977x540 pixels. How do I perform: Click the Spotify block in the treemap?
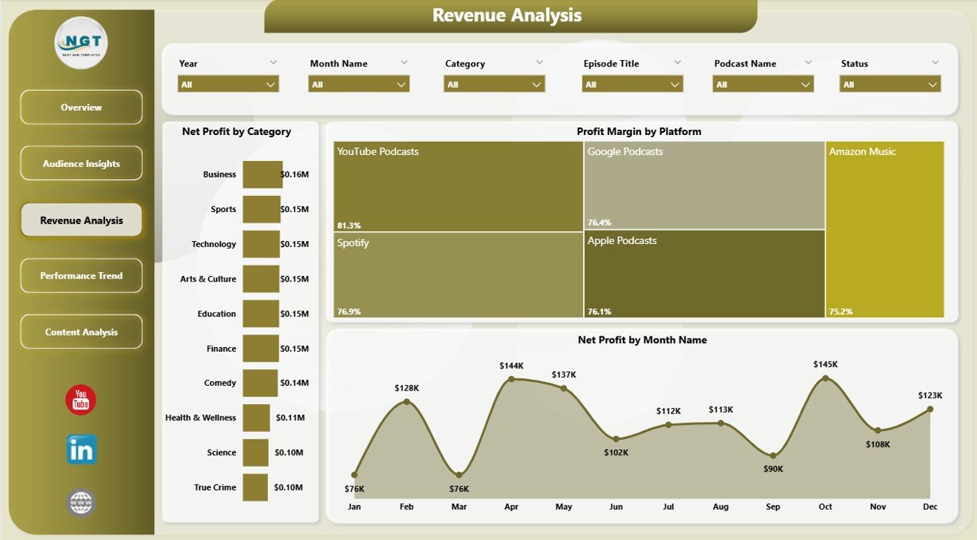tap(458, 275)
